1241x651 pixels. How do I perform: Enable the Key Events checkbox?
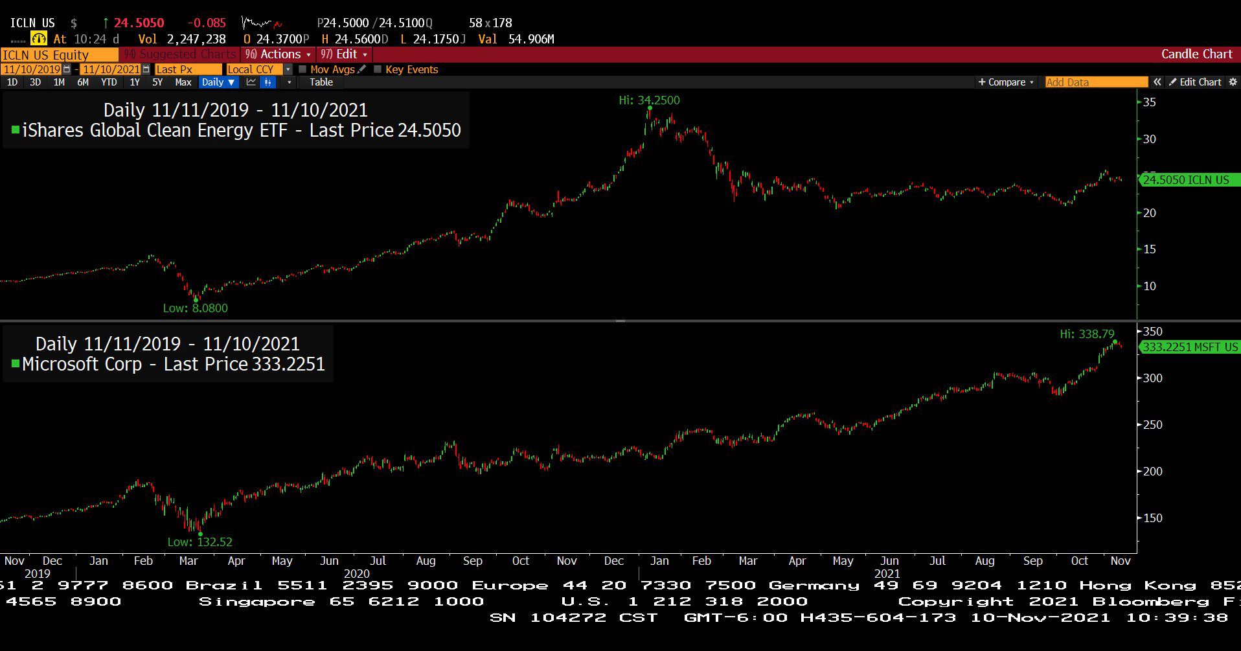tap(378, 69)
